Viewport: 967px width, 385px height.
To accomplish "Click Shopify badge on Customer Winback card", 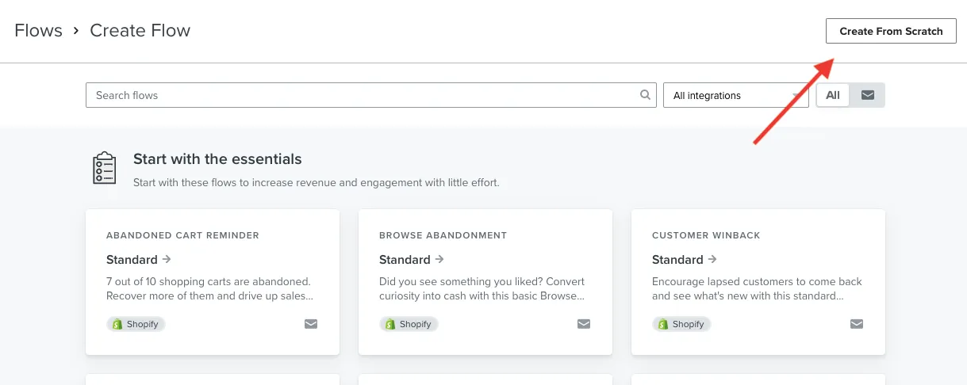I will click(x=681, y=324).
